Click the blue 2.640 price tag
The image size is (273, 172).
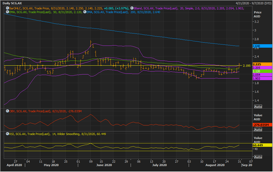pos(262,46)
